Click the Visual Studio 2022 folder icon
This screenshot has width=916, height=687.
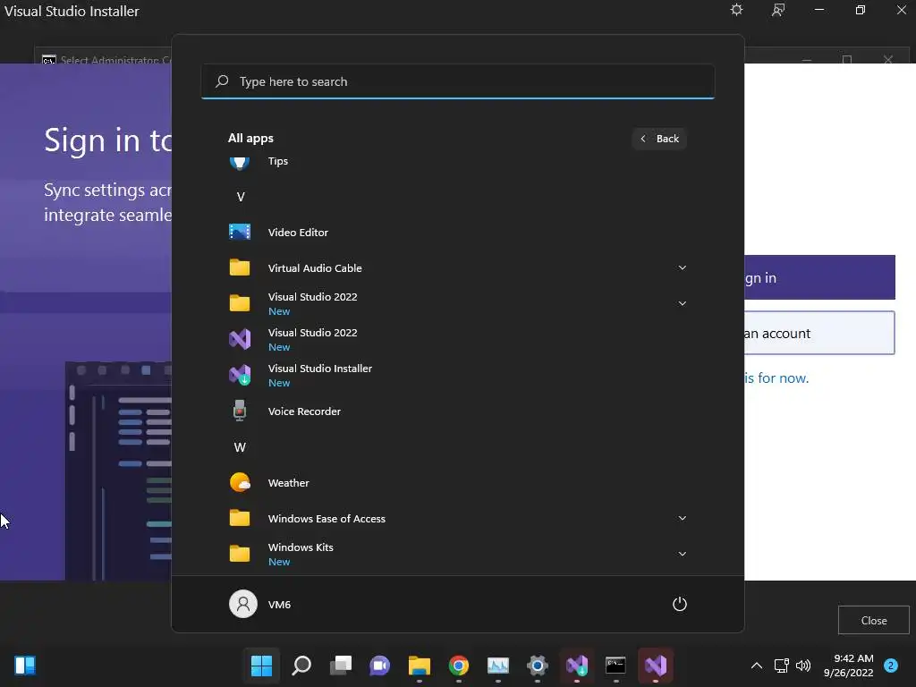(240, 303)
